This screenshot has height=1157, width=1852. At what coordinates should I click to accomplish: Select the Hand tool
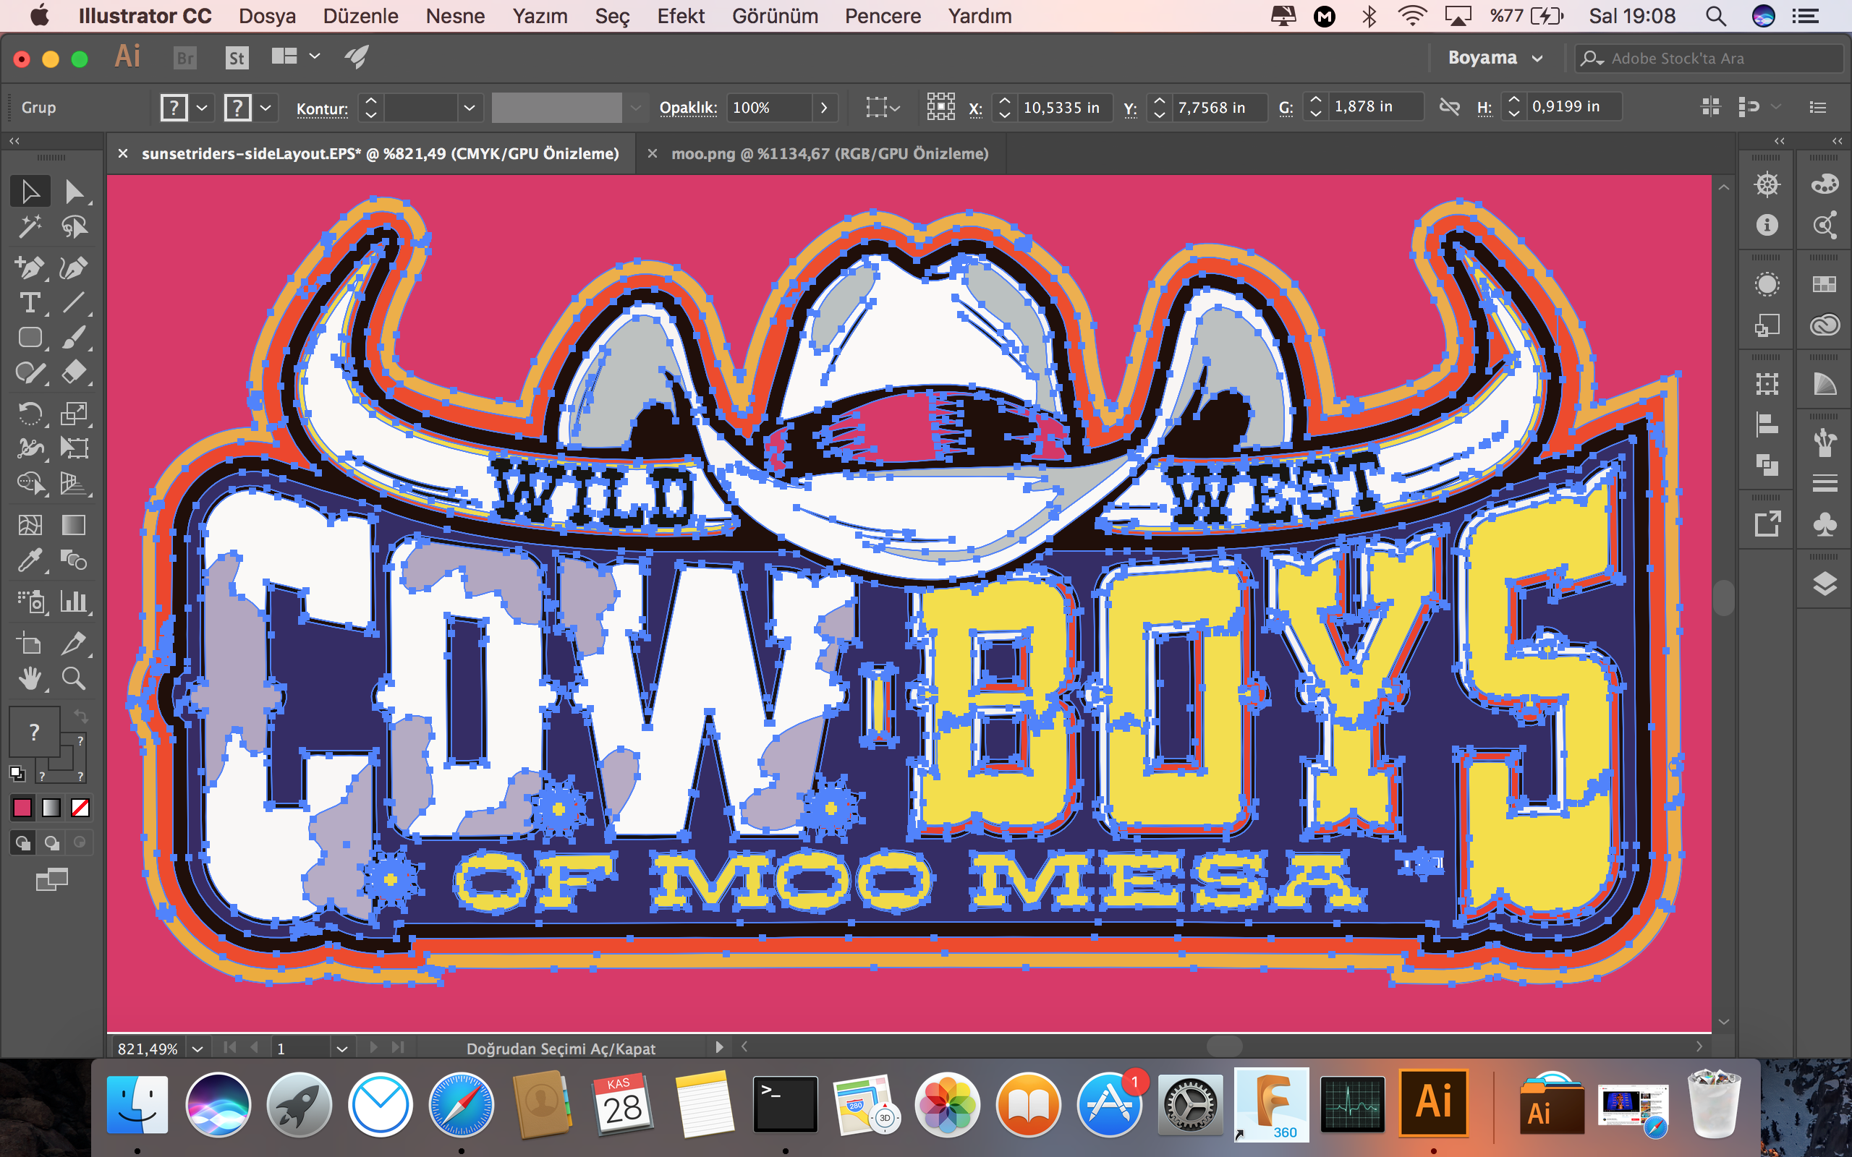tap(30, 678)
